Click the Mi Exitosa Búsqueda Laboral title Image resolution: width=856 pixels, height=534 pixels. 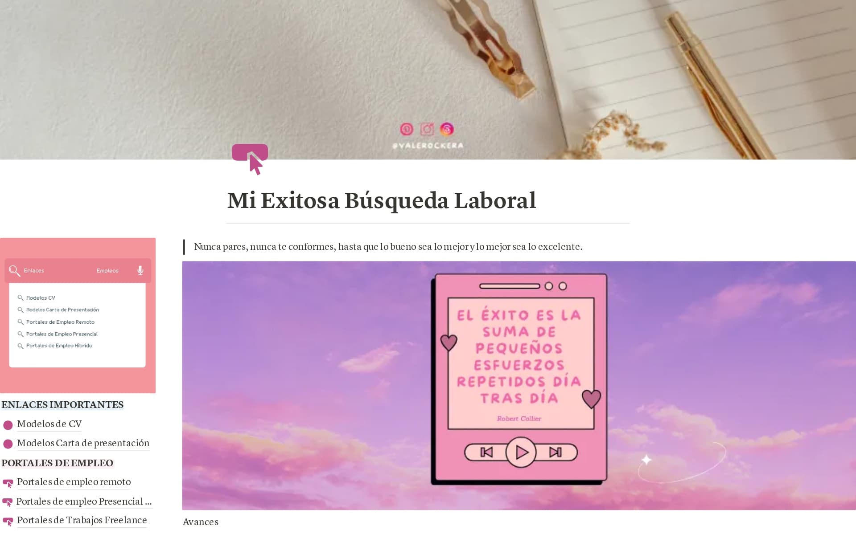pos(382,200)
